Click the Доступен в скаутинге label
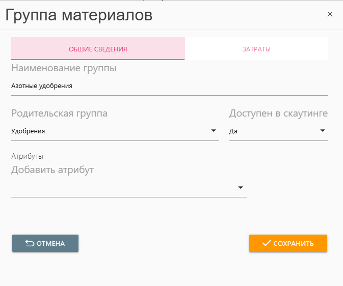This screenshot has height=286, width=343. click(278, 113)
